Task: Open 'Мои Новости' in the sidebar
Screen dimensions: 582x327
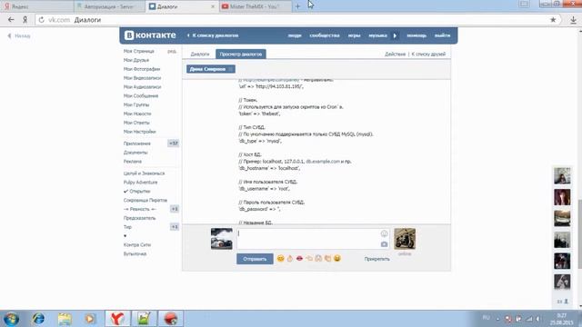Action: click(x=137, y=114)
